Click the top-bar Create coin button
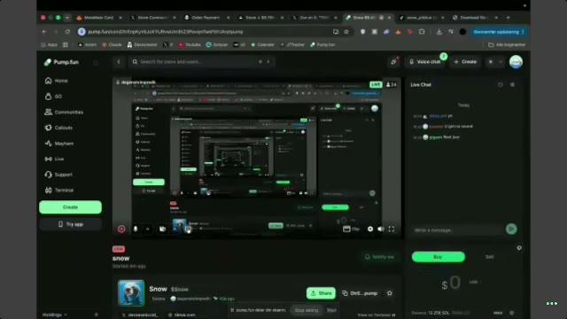Screen dimensions: 567x319 tap(465, 62)
